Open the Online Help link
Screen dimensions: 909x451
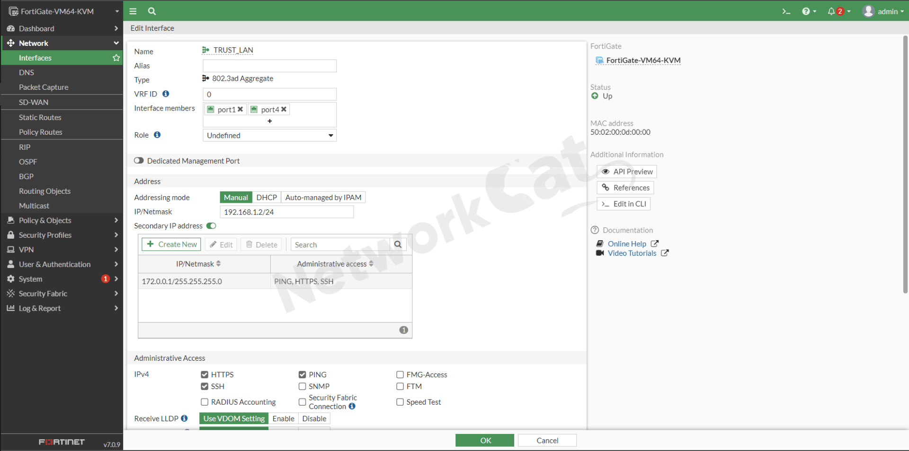pos(627,243)
